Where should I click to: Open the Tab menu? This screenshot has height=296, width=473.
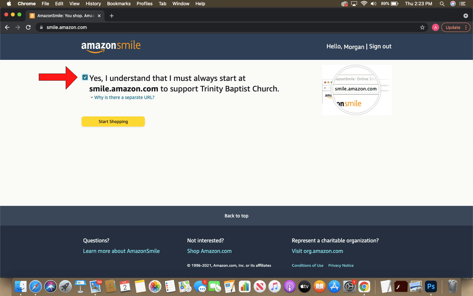163,4
